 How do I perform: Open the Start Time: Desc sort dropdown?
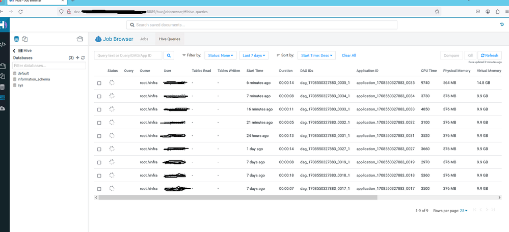click(316, 55)
